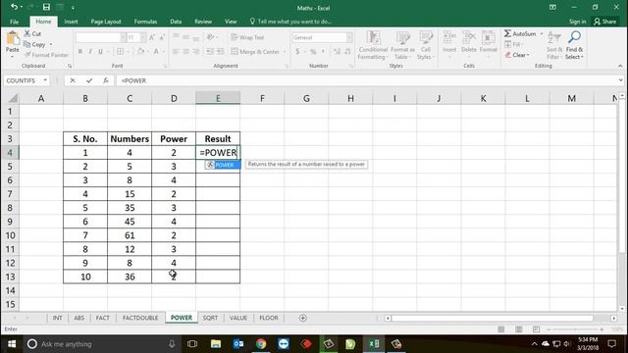Switch to Page Layout view in status bar

click(x=519, y=329)
